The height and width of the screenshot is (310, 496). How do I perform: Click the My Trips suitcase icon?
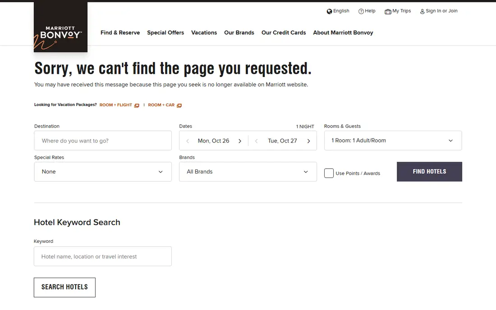click(x=388, y=12)
